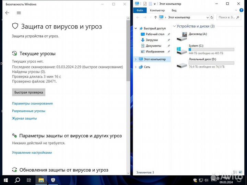Refresh the Explorer view
This screenshot has height=185, width=247.
(x=212, y=17)
